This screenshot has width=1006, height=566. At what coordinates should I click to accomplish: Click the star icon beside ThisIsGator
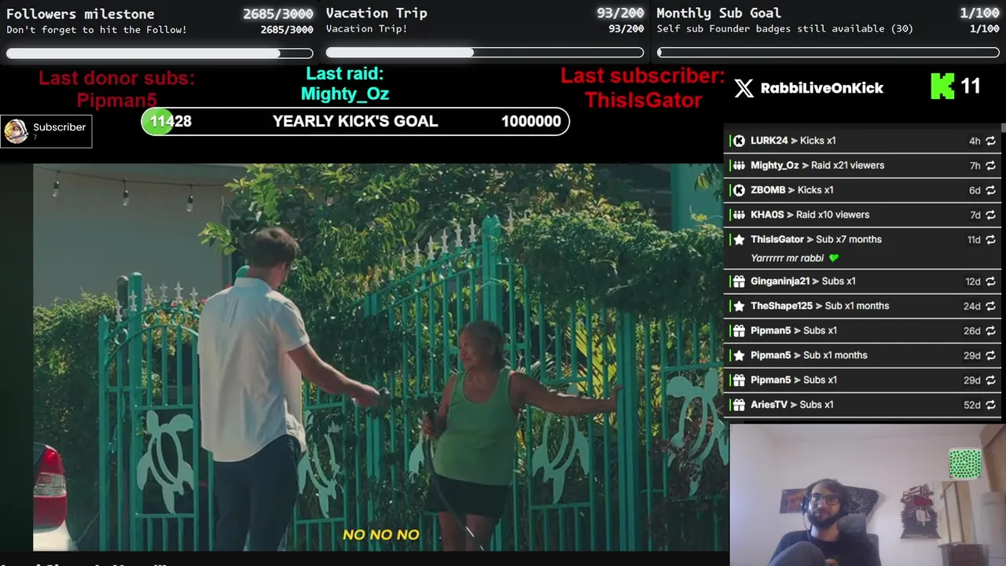coord(739,240)
